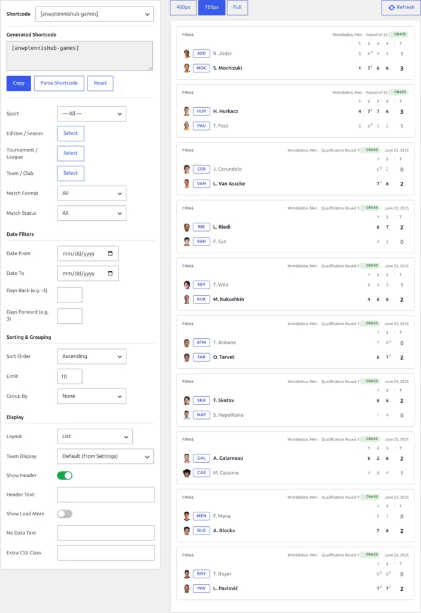
Task: Click S. Mochizuki player avatar
Action: click(187, 68)
